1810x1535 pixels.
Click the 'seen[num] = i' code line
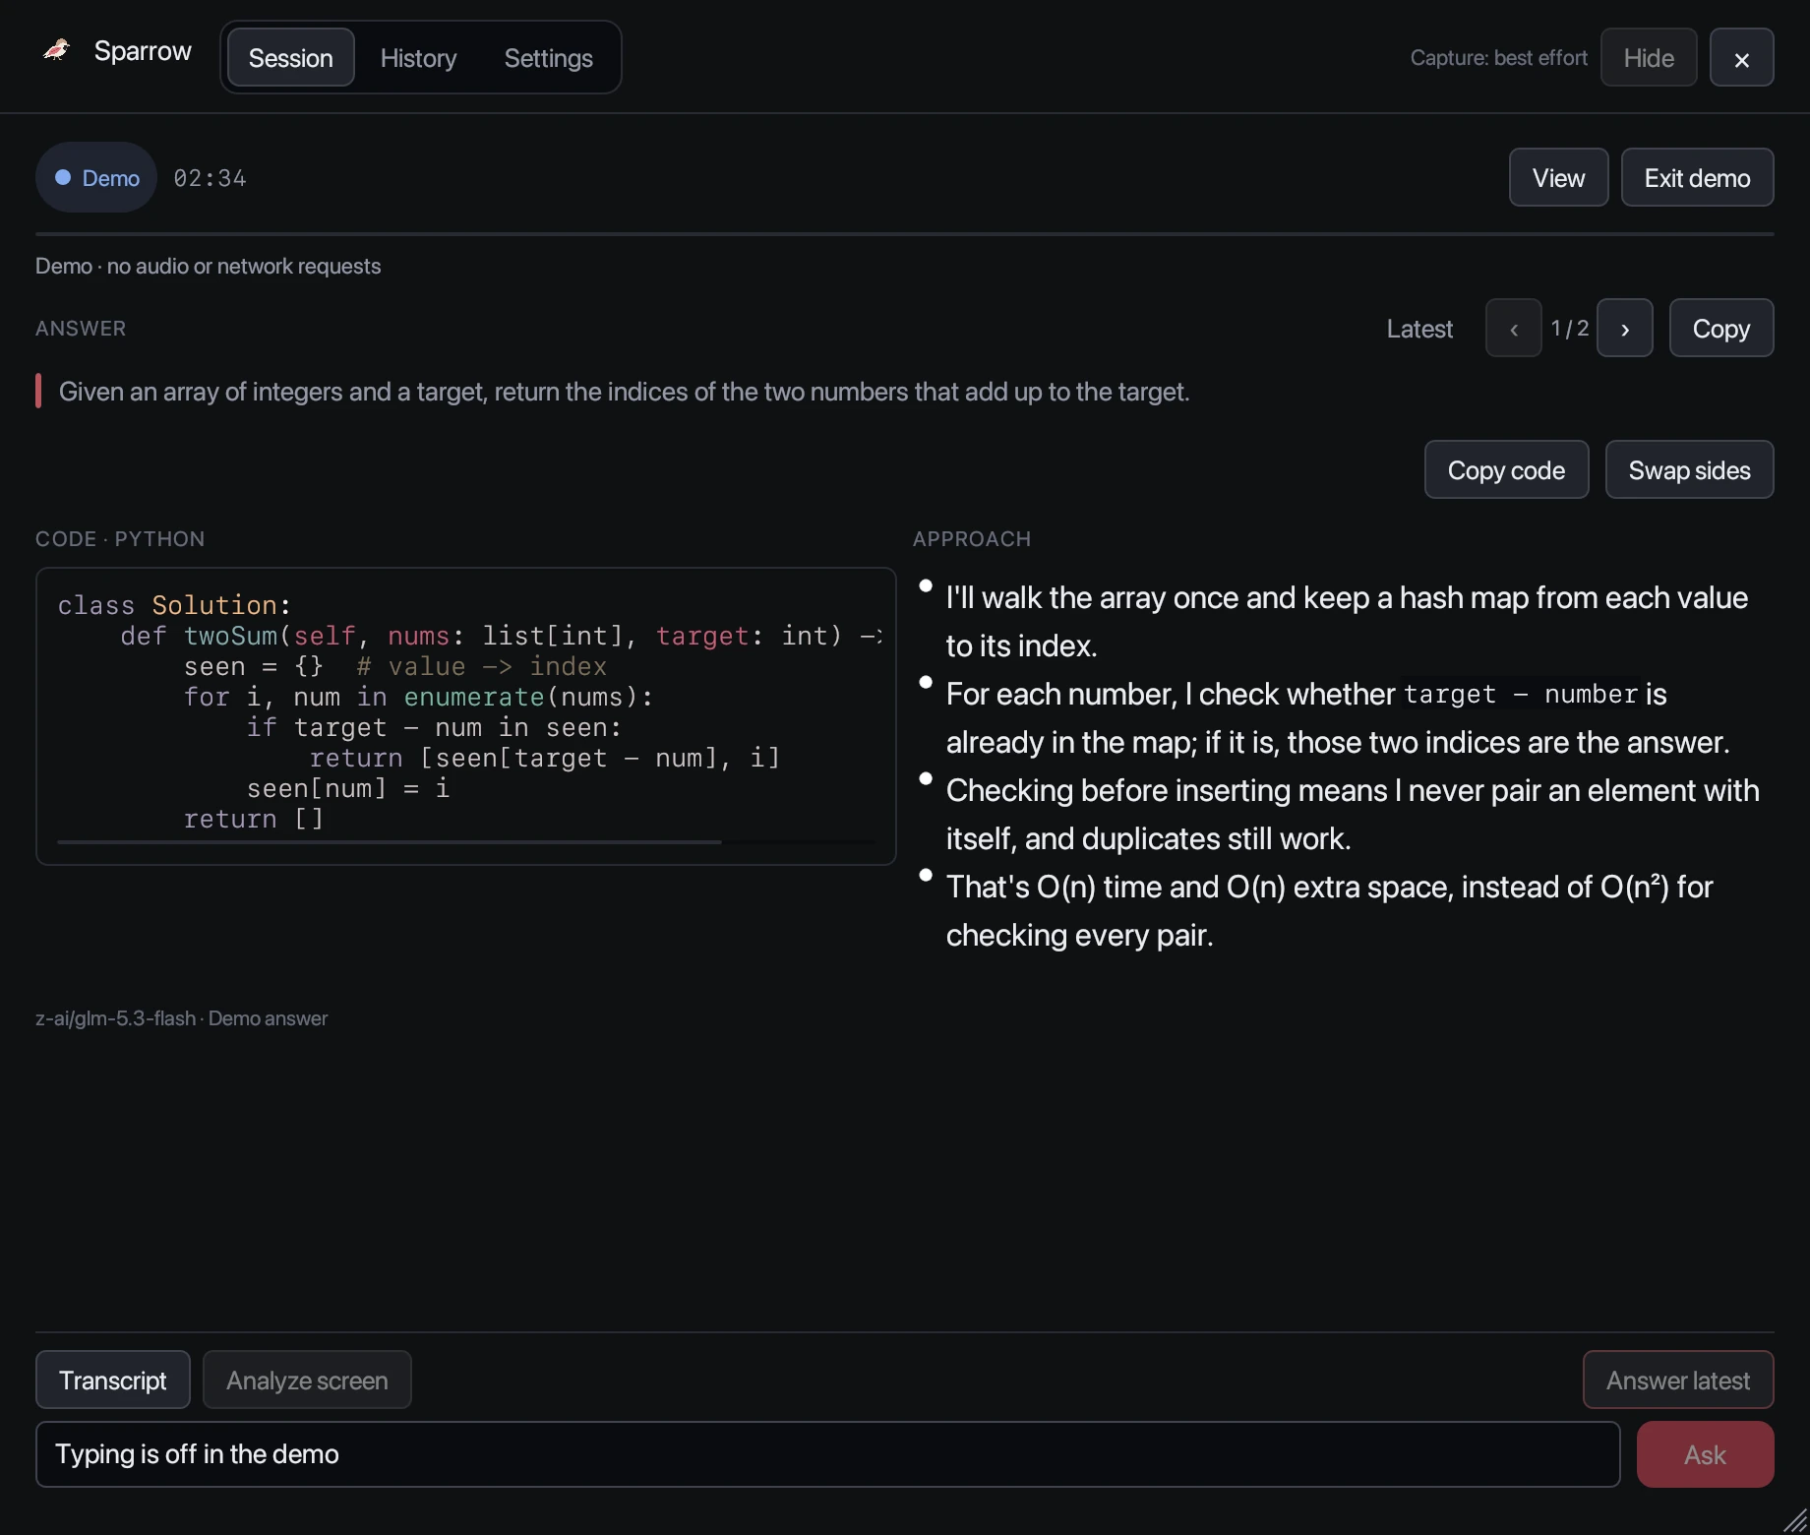coord(348,788)
